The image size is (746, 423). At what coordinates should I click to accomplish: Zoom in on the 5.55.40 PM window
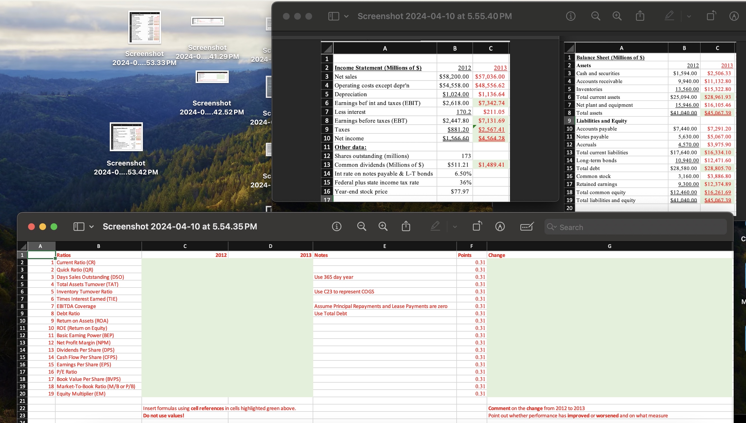(617, 16)
